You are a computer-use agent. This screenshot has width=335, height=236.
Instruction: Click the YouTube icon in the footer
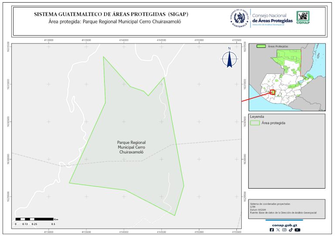[x=297, y=230]
